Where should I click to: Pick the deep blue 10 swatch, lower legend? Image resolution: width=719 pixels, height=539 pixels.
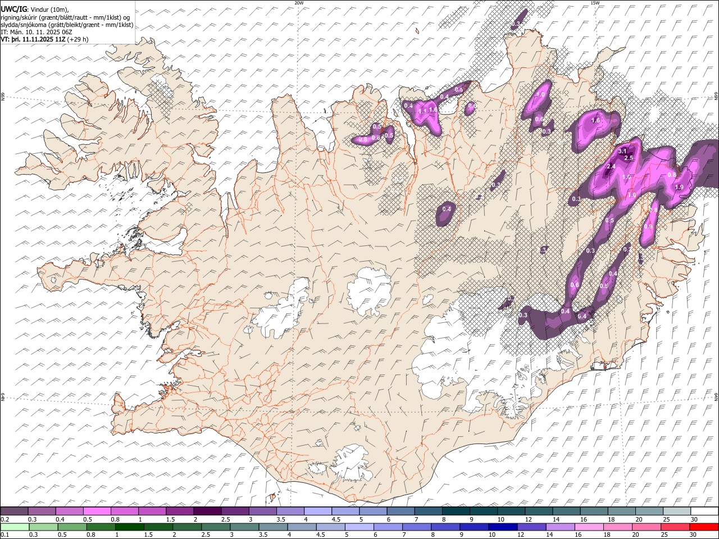(x=502, y=527)
